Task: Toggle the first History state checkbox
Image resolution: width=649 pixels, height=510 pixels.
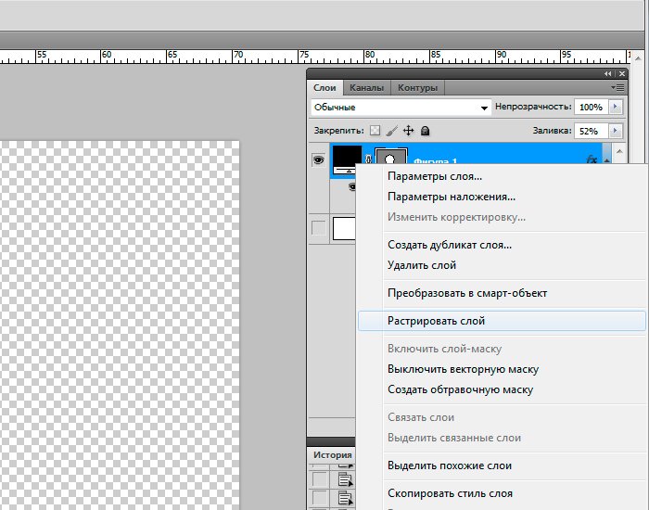Action: 319,478
